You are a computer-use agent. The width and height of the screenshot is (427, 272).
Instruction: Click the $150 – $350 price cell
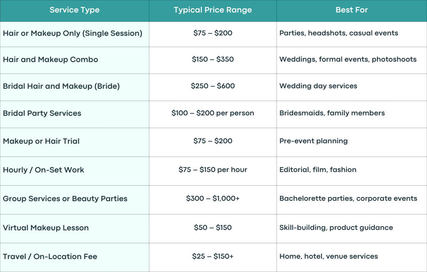[x=213, y=60]
